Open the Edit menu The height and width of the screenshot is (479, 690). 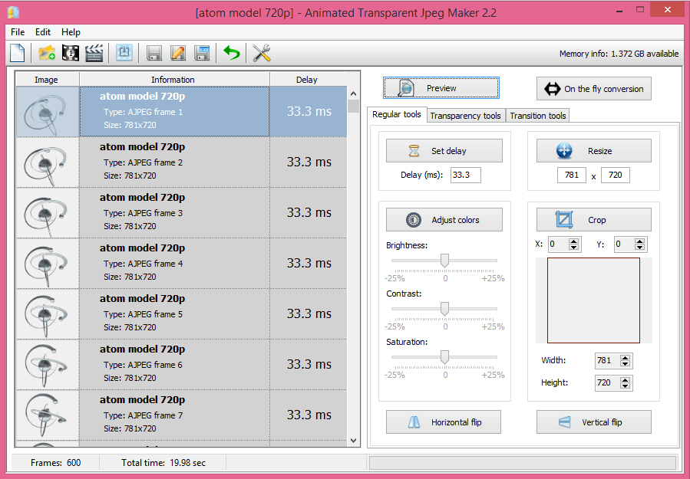coord(43,32)
